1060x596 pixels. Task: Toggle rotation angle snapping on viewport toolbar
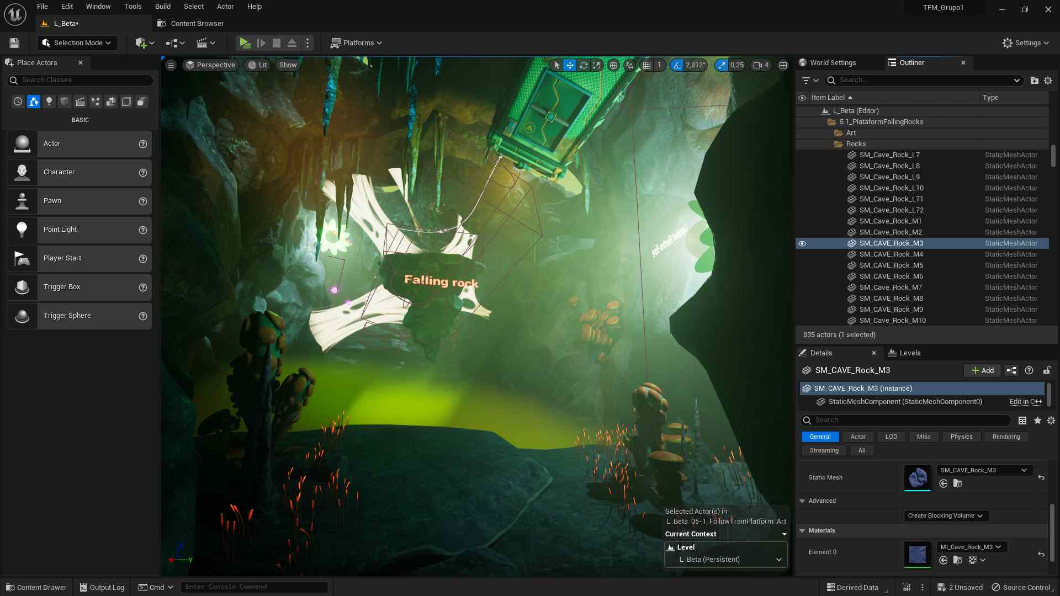[x=677, y=65]
